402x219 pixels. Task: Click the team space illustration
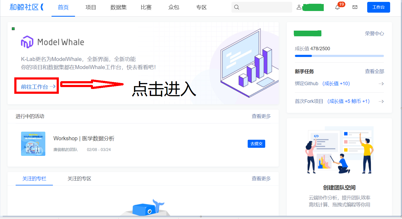339,150
